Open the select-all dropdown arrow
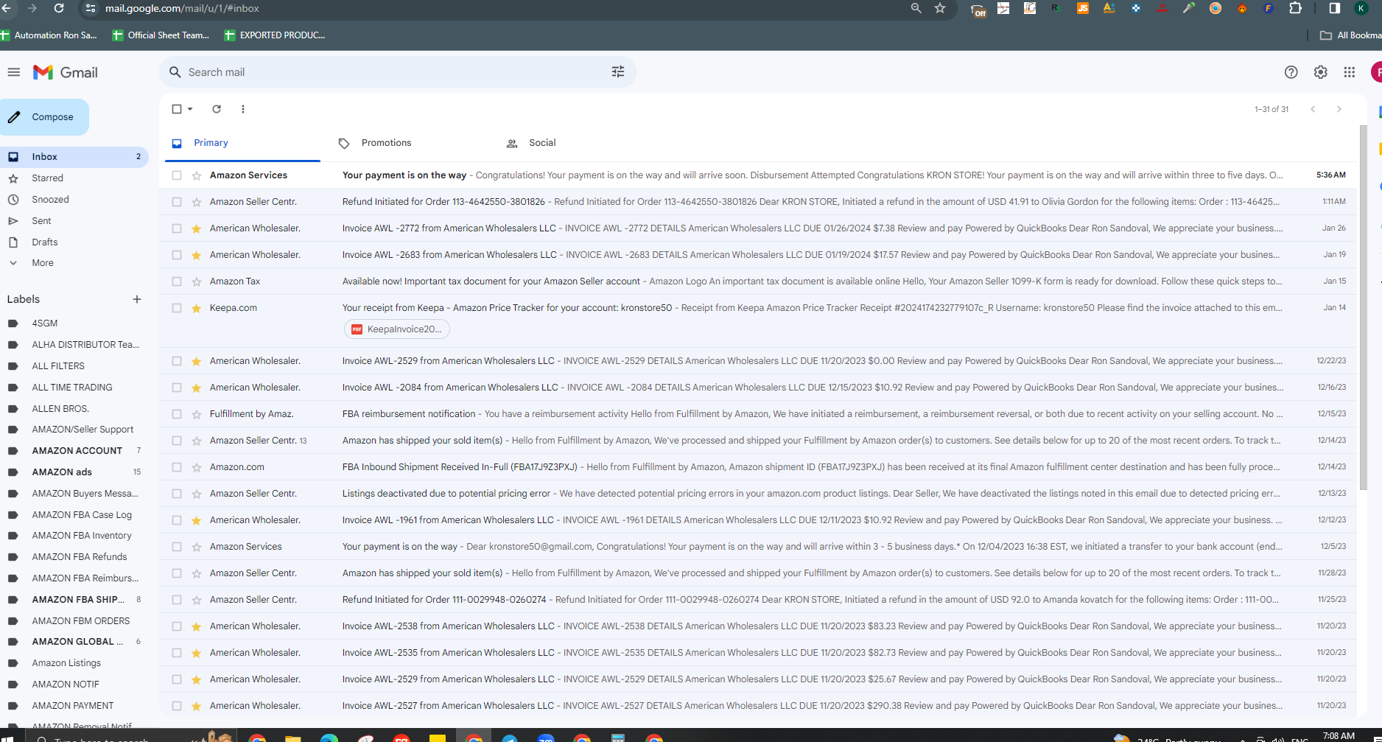Image resolution: width=1382 pixels, height=742 pixels. (190, 109)
